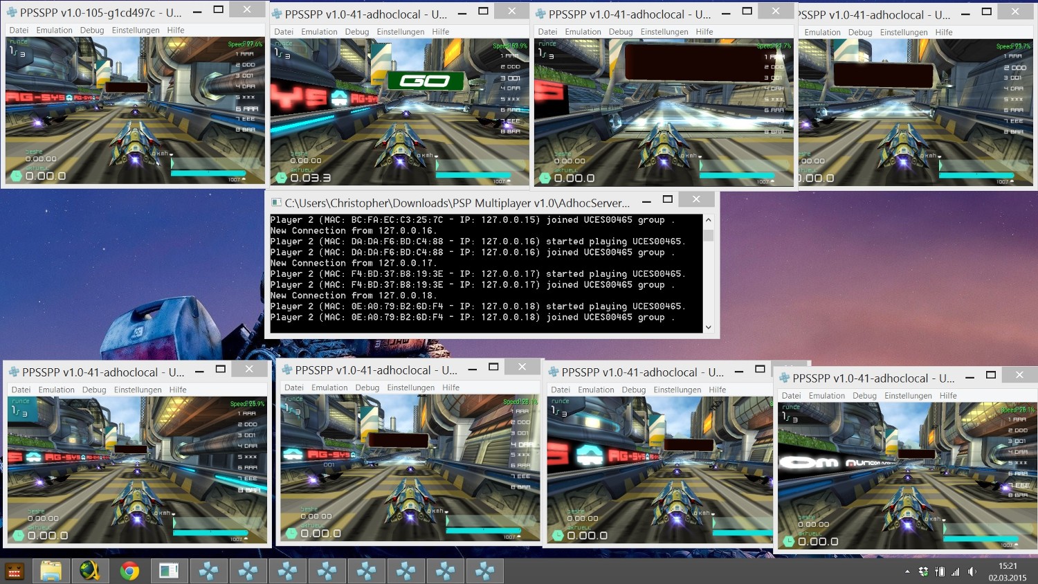Open Datei menu in bottom-left PPSSPP window
1038x584 pixels.
click(21, 390)
